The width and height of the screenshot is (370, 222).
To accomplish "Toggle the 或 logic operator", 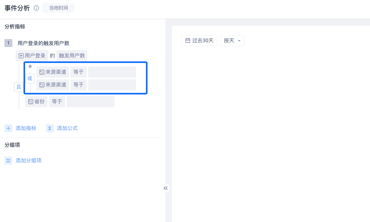I will (30, 79).
